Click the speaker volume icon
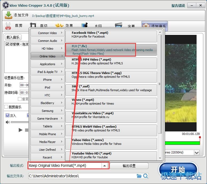This screenshot has height=184, width=207. 7,122
